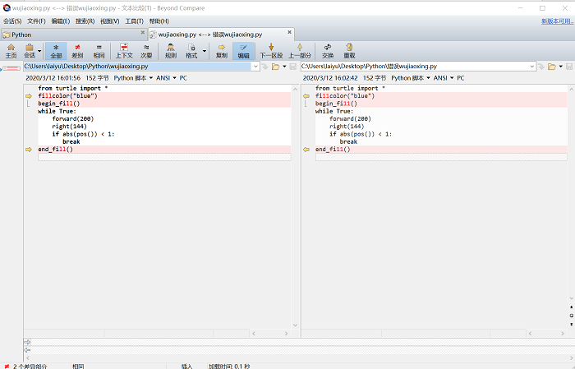Image resolution: width=575 pixels, height=369 pixels.
Task: Go to 上一部分 (previous section)
Action: [300, 51]
